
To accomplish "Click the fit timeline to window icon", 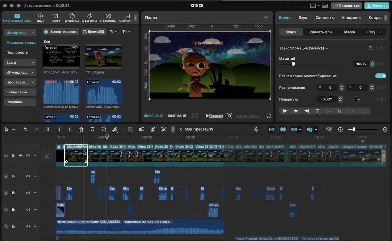I will coord(329,129).
